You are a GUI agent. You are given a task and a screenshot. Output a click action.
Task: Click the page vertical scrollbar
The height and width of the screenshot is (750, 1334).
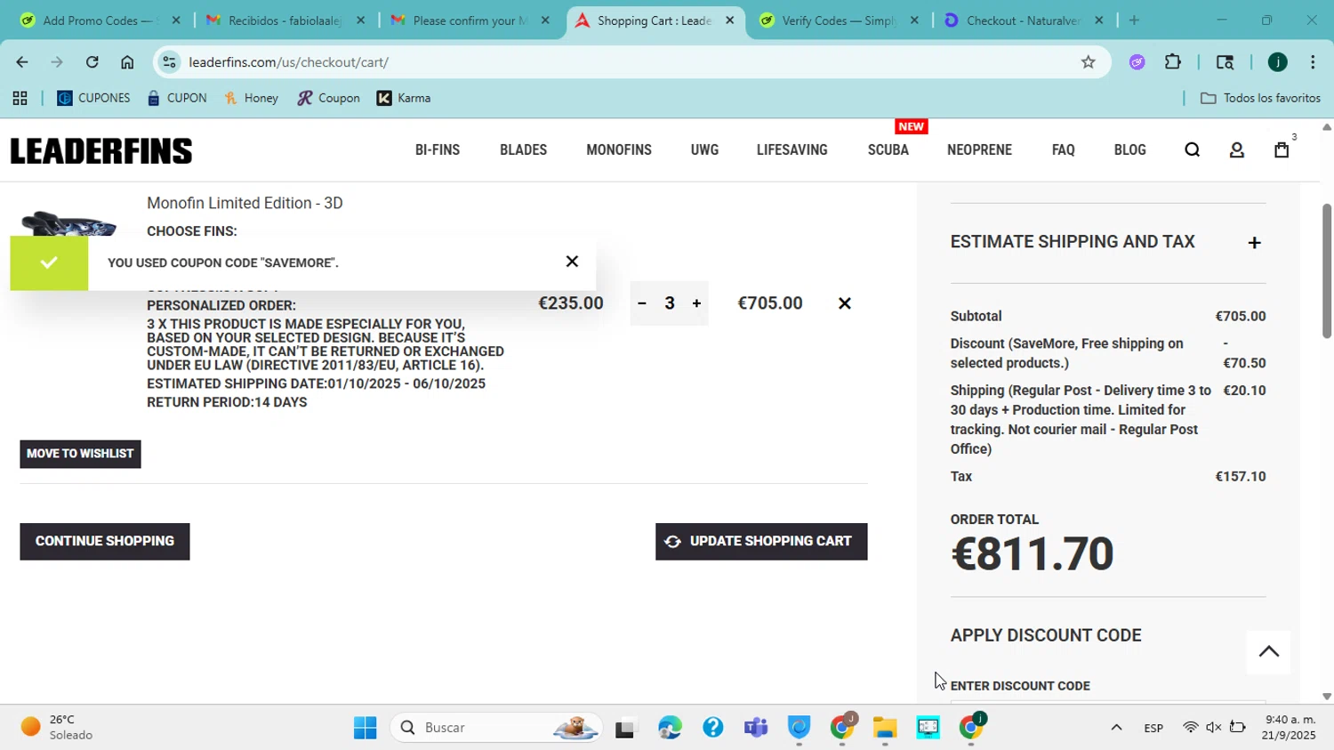pos(1327,271)
